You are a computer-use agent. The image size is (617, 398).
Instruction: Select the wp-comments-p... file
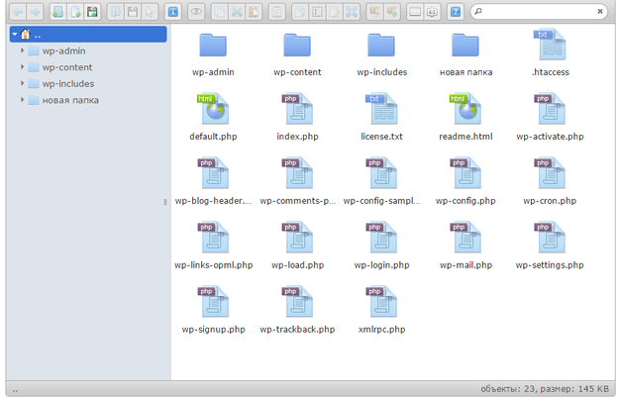[x=297, y=173]
